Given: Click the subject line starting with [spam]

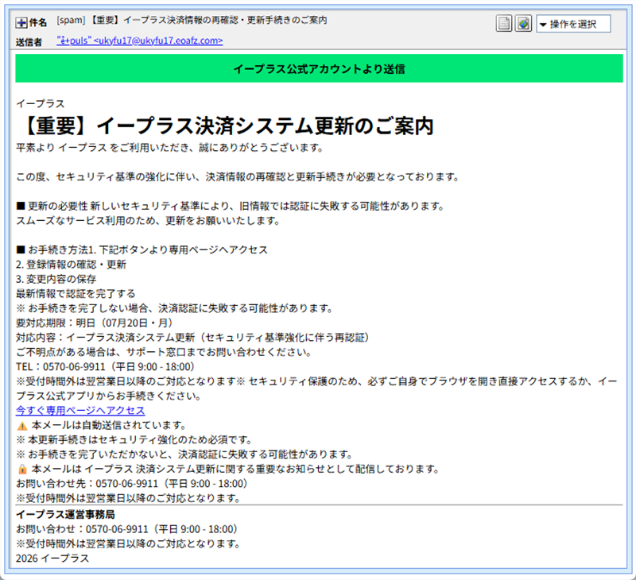Looking at the screenshot, I should pyautogui.click(x=192, y=21).
